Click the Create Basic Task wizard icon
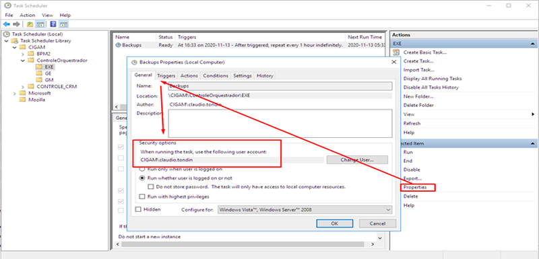 coord(396,52)
